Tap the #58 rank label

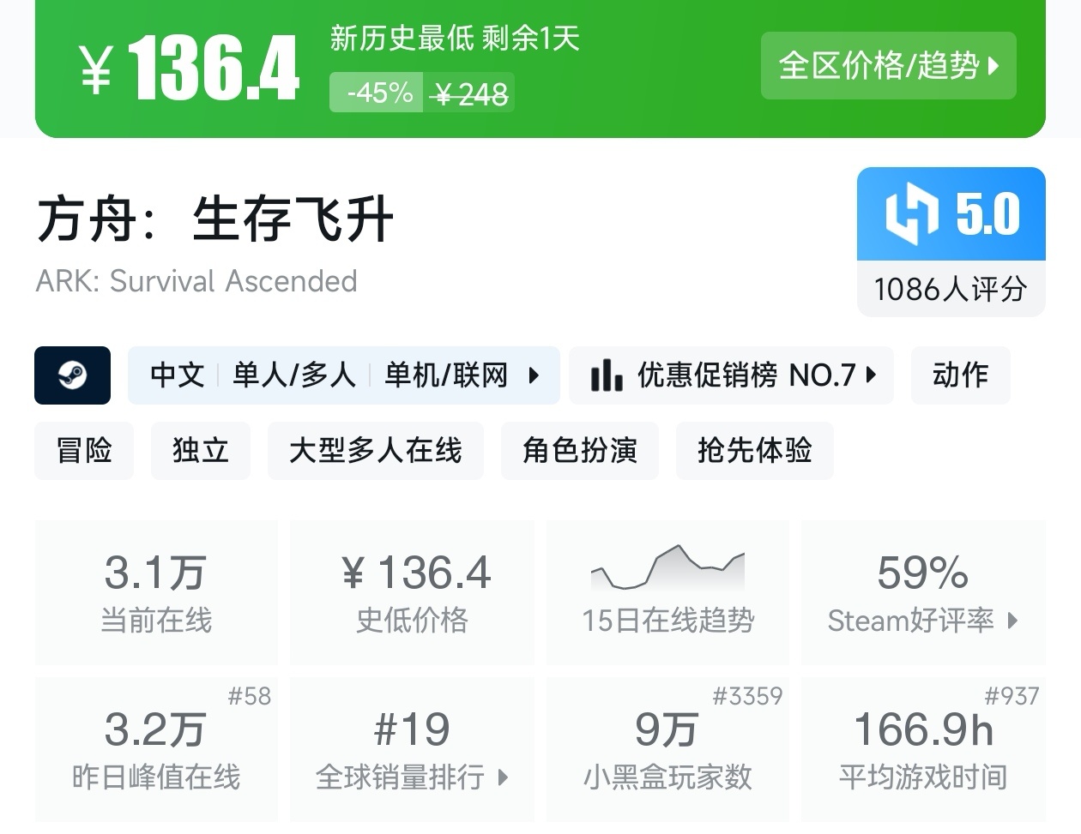(250, 696)
